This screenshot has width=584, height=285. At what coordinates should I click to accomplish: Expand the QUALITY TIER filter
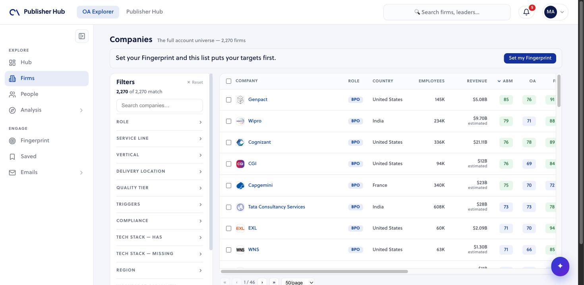[x=159, y=188]
